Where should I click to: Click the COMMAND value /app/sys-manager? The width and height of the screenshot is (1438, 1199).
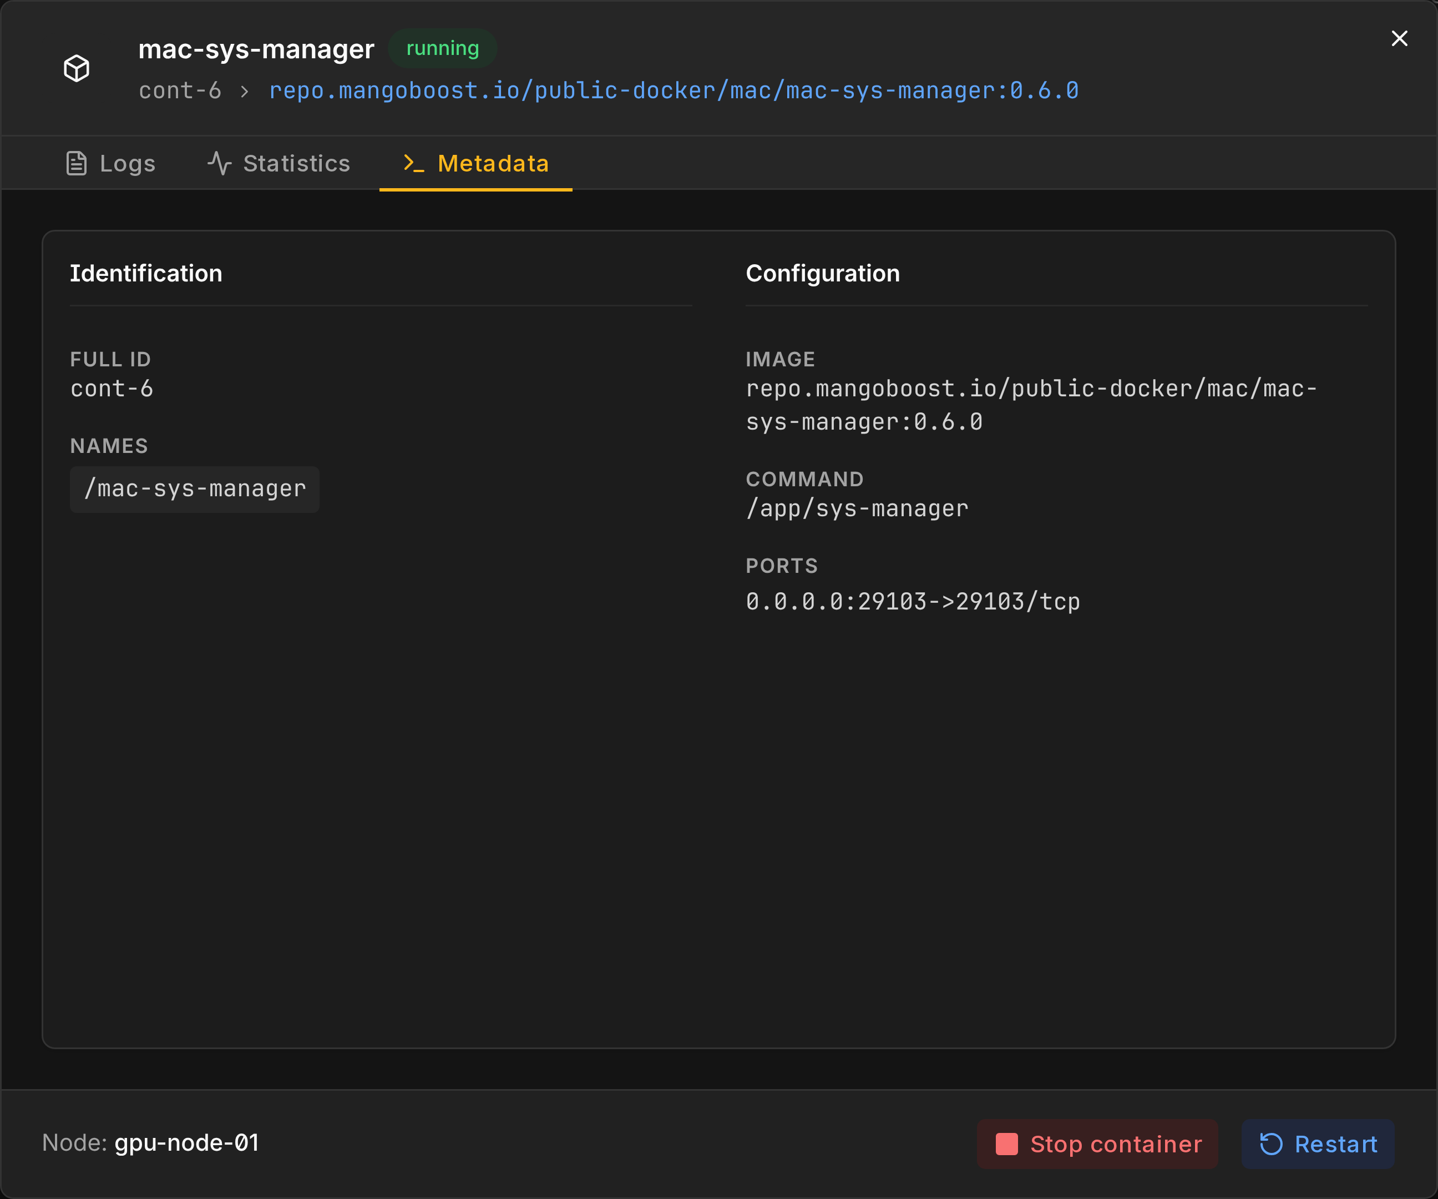coord(857,508)
